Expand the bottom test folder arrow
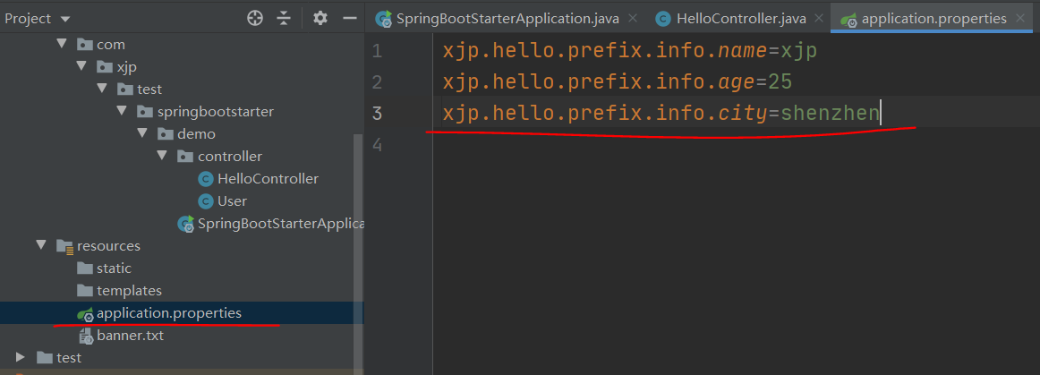This screenshot has height=375, width=1040. (x=21, y=358)
